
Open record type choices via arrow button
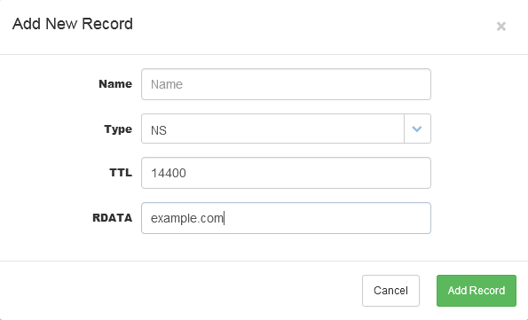[417, 129]
